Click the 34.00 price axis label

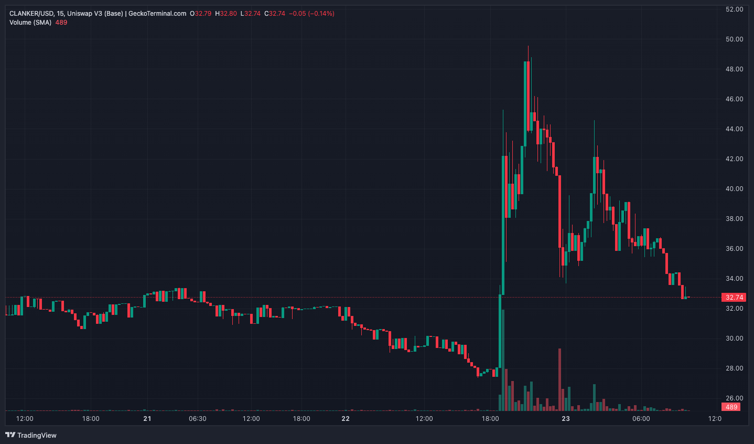(x=734, y=279)
